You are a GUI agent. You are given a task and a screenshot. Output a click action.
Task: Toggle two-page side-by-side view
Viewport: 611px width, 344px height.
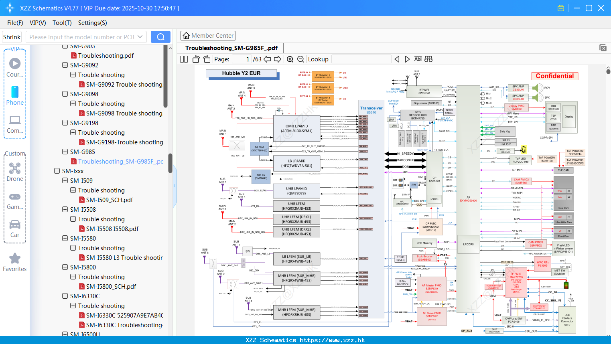click(x=184, y=59)
